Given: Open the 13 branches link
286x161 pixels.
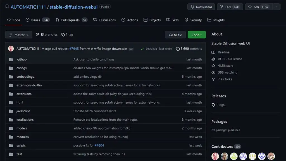Looking at the screenshot, I should coord(47,35).
